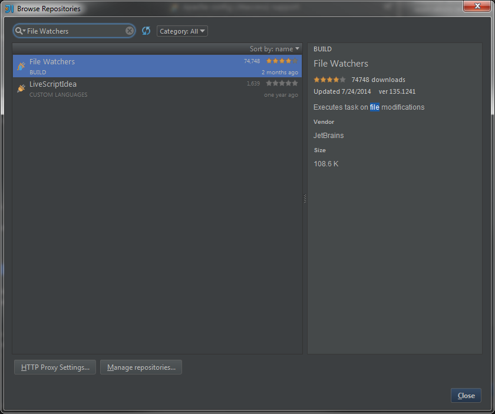Click the "BUILD" label in details panel
The height and width of the screenshot is (414, 495).
pos(322,49)
